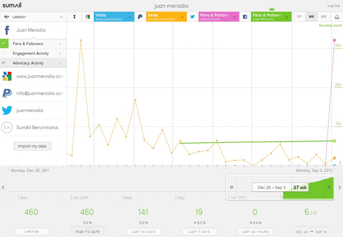Close the blue Visits tab

point(130,17)
